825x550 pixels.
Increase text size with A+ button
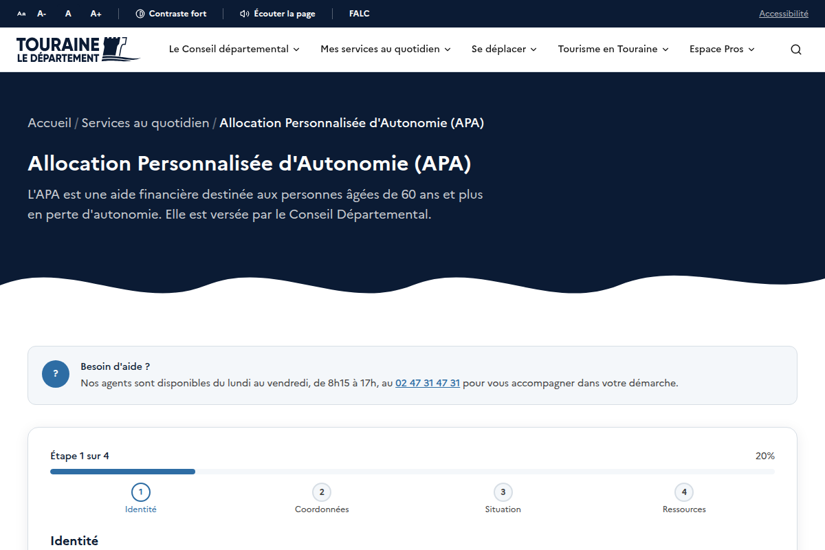tap(96, 14)
